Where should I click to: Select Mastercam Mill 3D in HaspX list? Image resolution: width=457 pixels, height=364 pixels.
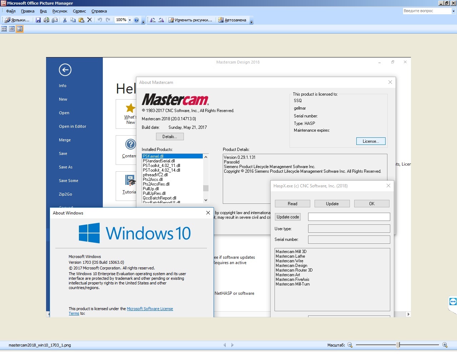(x=291, y=252)
